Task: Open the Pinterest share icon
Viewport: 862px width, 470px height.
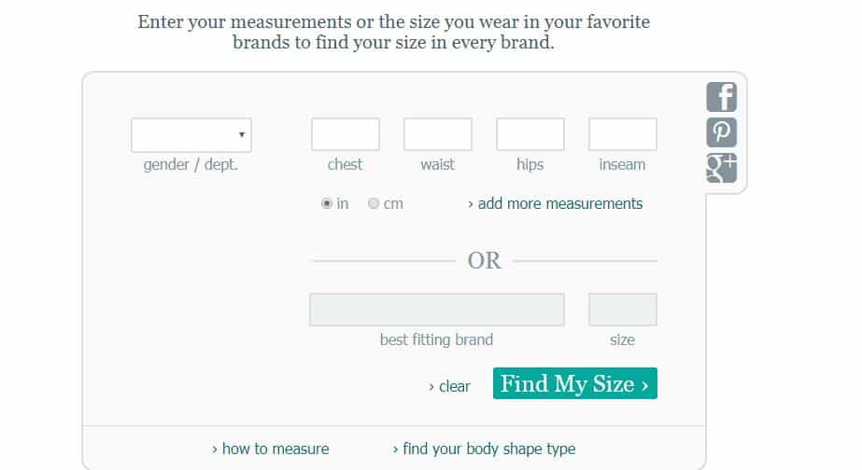Action: coord(721,132)
